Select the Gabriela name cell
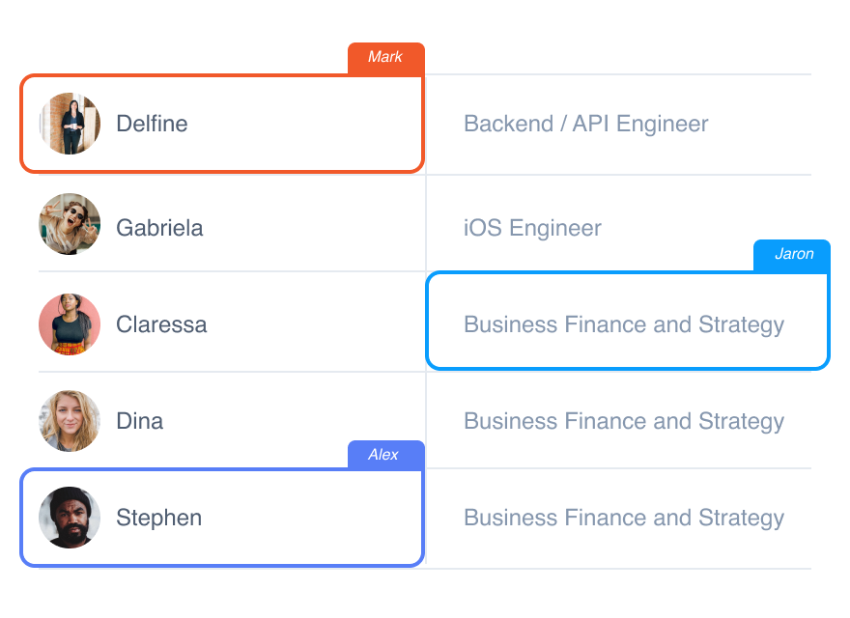 [232, 223]
